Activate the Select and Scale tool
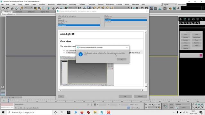205x115 pixels. tap(62, 8)
